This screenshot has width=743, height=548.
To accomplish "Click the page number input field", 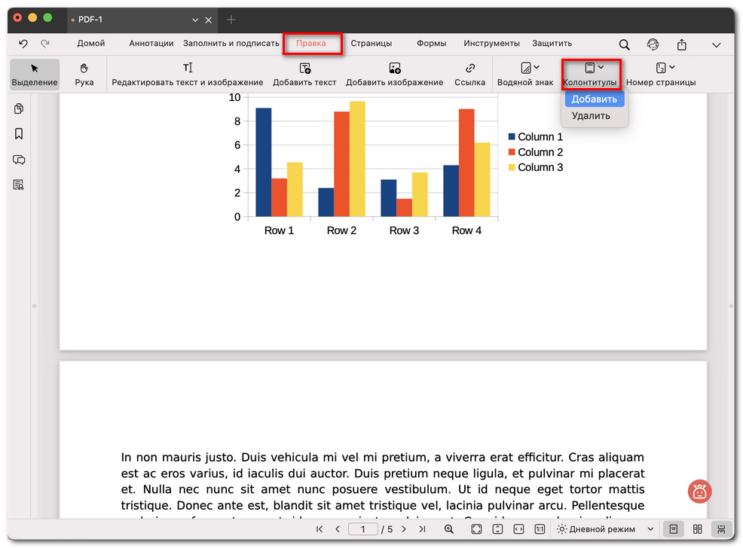I will pyautogui.click(x=363, y=529).
